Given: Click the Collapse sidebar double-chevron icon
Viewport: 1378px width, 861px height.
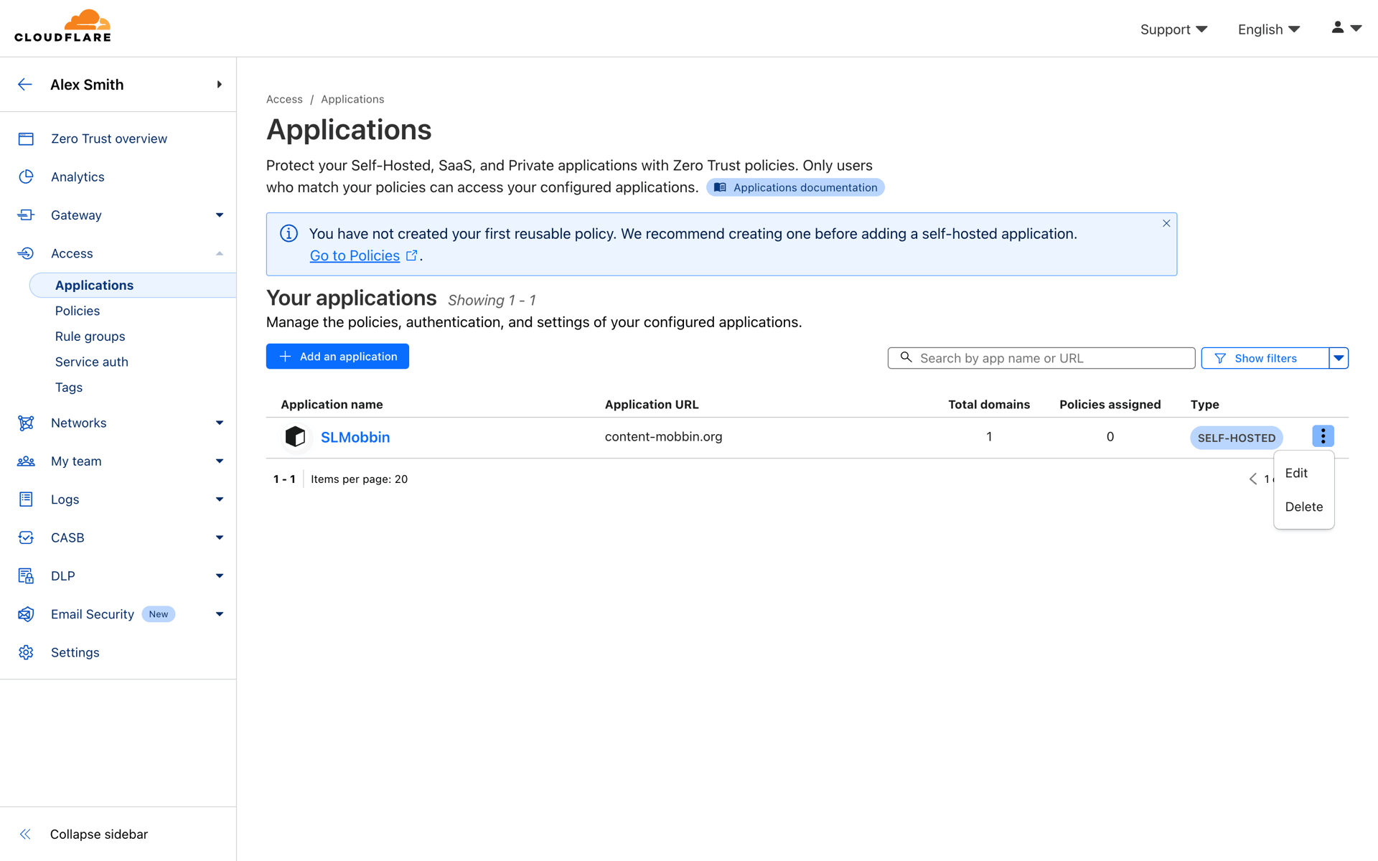Looking at the screenshot, I should [x=25, y=834].
